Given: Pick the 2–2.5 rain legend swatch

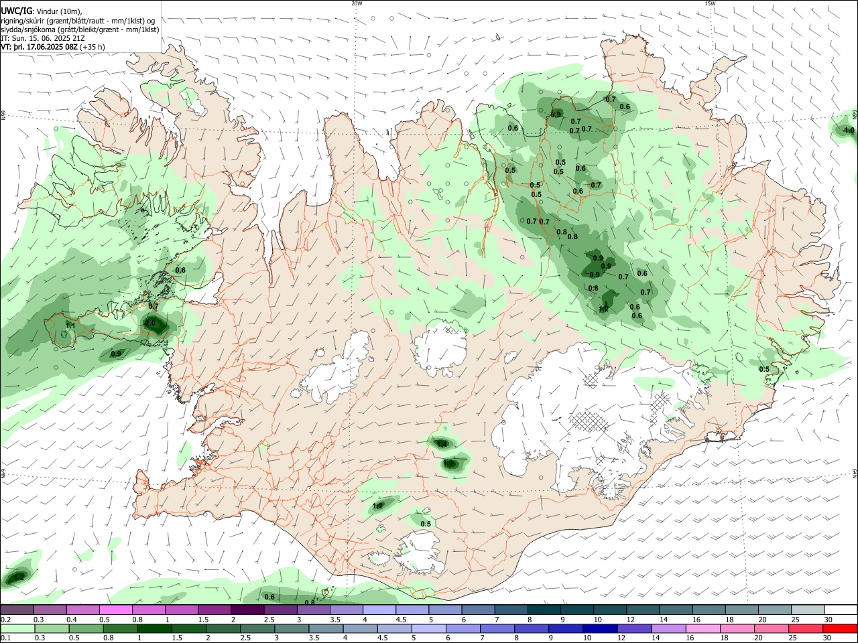Looking at the screenshot, I should click(222, 628).
